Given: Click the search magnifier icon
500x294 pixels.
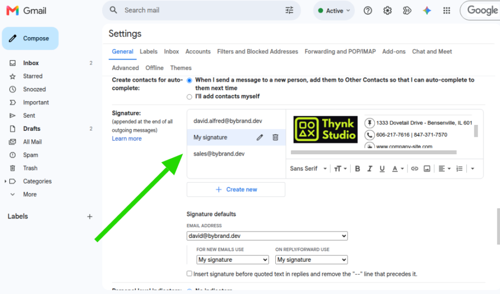Looking at the screenshot, I should click(113, 10).
